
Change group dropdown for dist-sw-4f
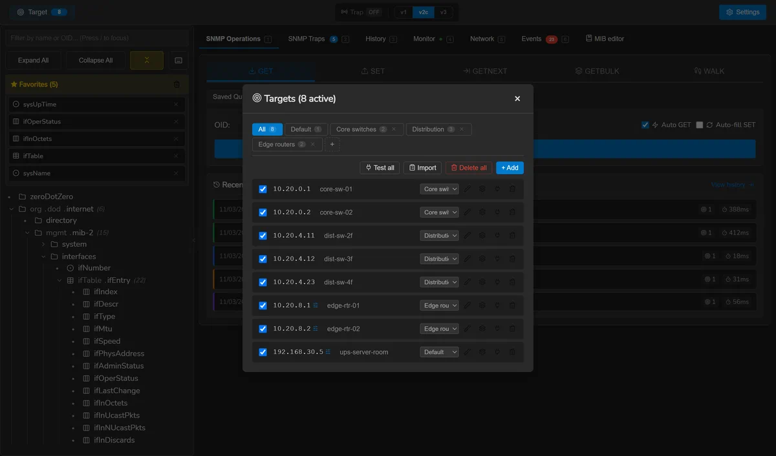pos(439,282)
